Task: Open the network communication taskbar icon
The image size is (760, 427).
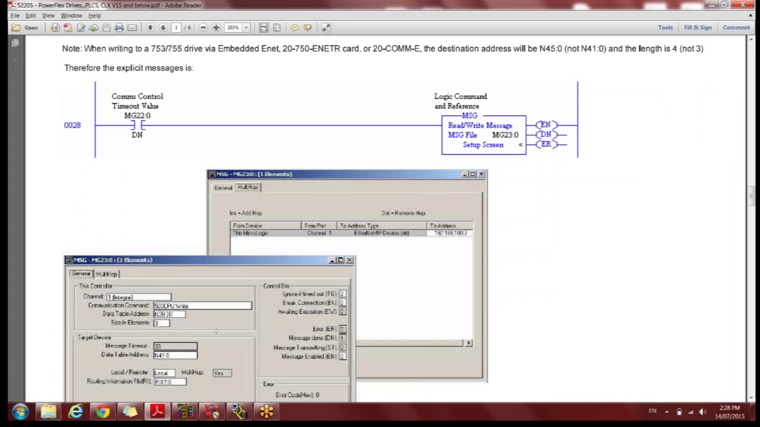Action: (239, 412)
